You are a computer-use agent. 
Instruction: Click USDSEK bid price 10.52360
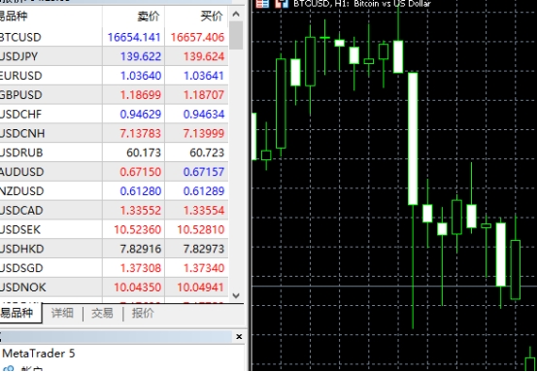(x=138, y=229)
